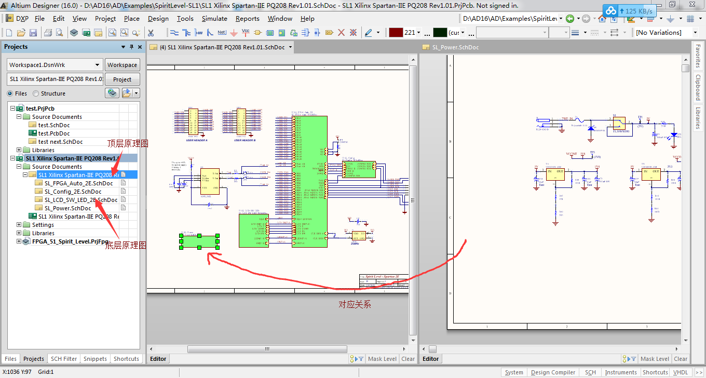Open the Favorites side tab
Image resolution: width=706 pixels, height=378 pixels.
point(698,56)
